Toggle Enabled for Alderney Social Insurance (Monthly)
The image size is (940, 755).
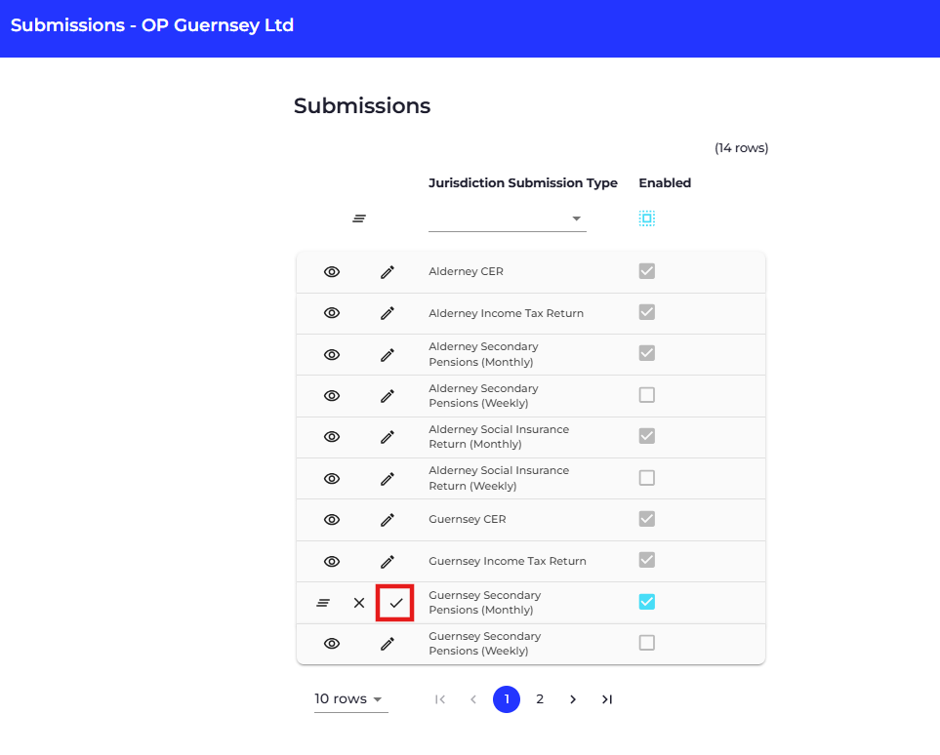coord(647,436)
